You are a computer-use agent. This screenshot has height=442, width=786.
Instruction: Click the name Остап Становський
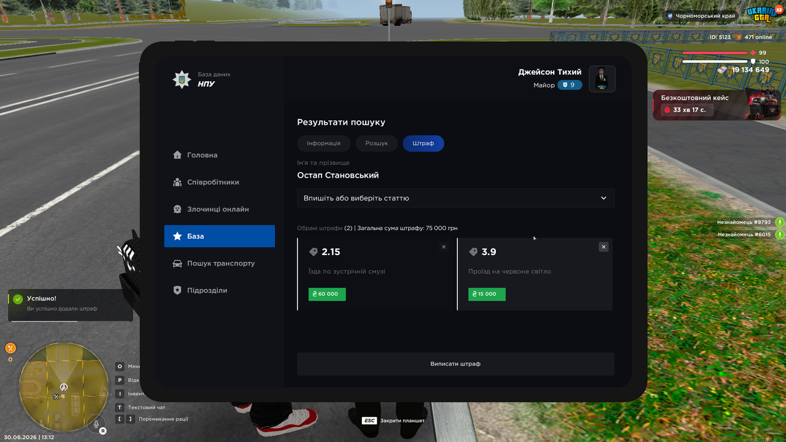tap(338, 175)
